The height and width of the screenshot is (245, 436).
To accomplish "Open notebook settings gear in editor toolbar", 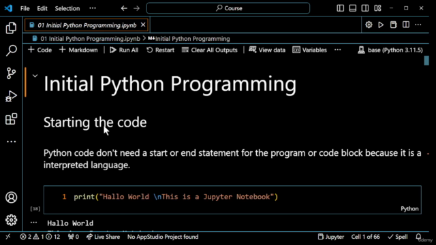I will (369, 25).
